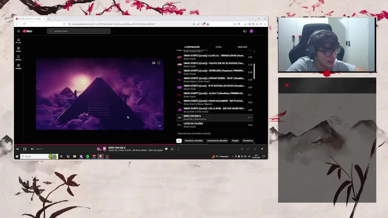Pause the current song
388x218 pixels.
25,149
